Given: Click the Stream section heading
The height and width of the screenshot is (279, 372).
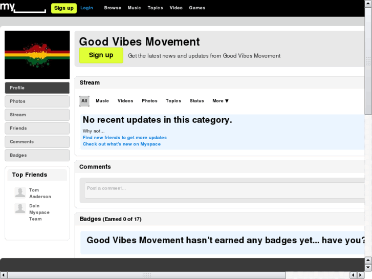Looking at the screenshot, I should 90,82.
